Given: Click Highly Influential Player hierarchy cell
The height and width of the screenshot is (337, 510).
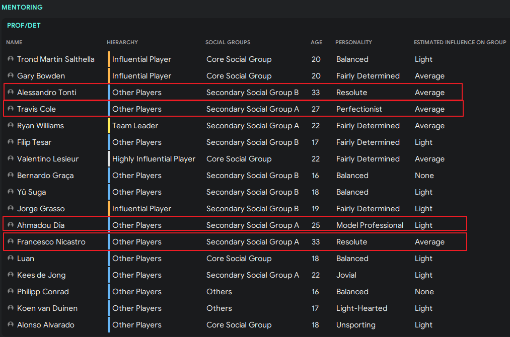Looking at the screenshot, I should tap(154, 158).
